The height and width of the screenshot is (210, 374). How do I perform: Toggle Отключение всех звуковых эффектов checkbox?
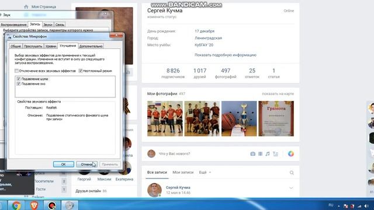point(16,71)
